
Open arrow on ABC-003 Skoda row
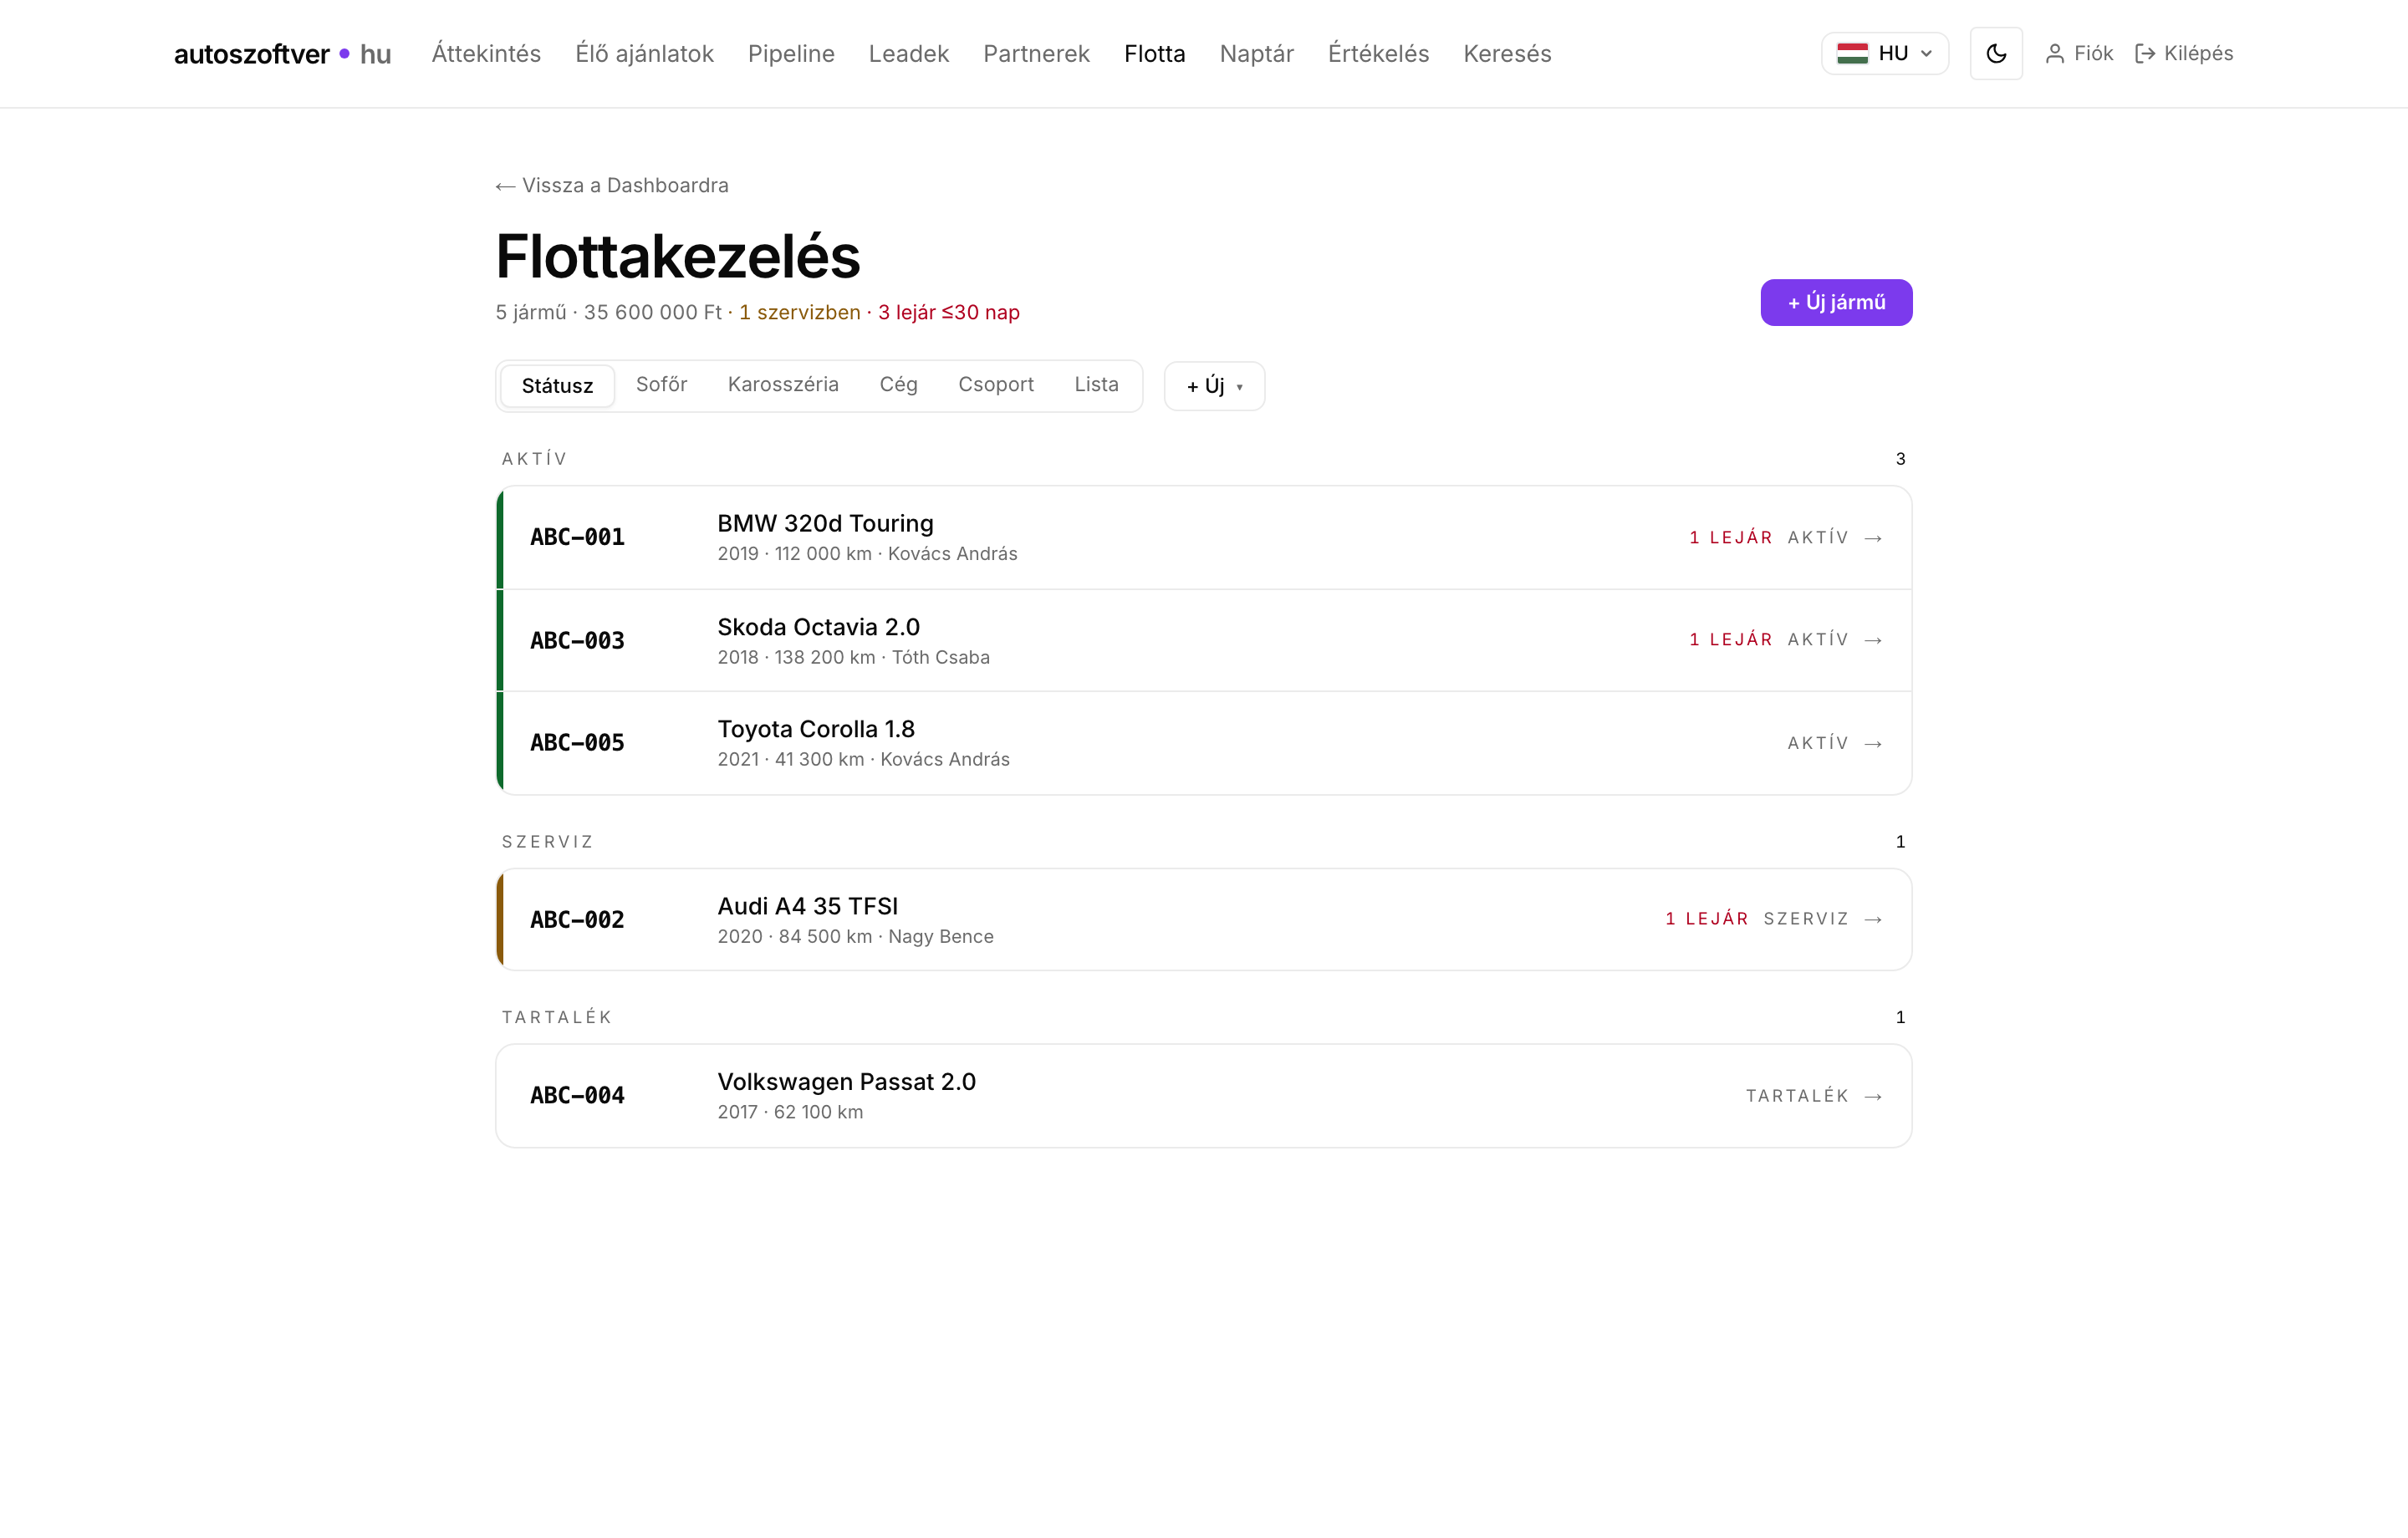1873,640
